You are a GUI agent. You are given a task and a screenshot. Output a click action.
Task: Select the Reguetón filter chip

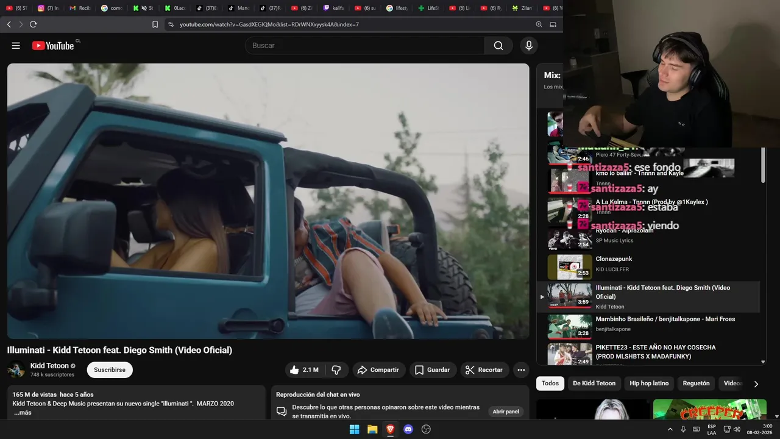(696, 384)
